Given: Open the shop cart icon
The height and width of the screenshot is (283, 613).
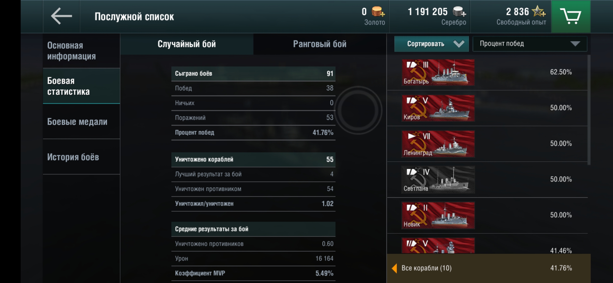Looking at the screenshot, I should pyautogui.click(x=571, y=16).
